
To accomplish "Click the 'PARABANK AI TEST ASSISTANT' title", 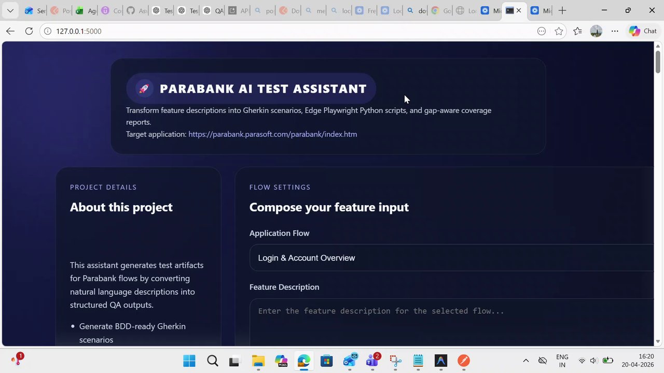I will [x=263, y=89].
